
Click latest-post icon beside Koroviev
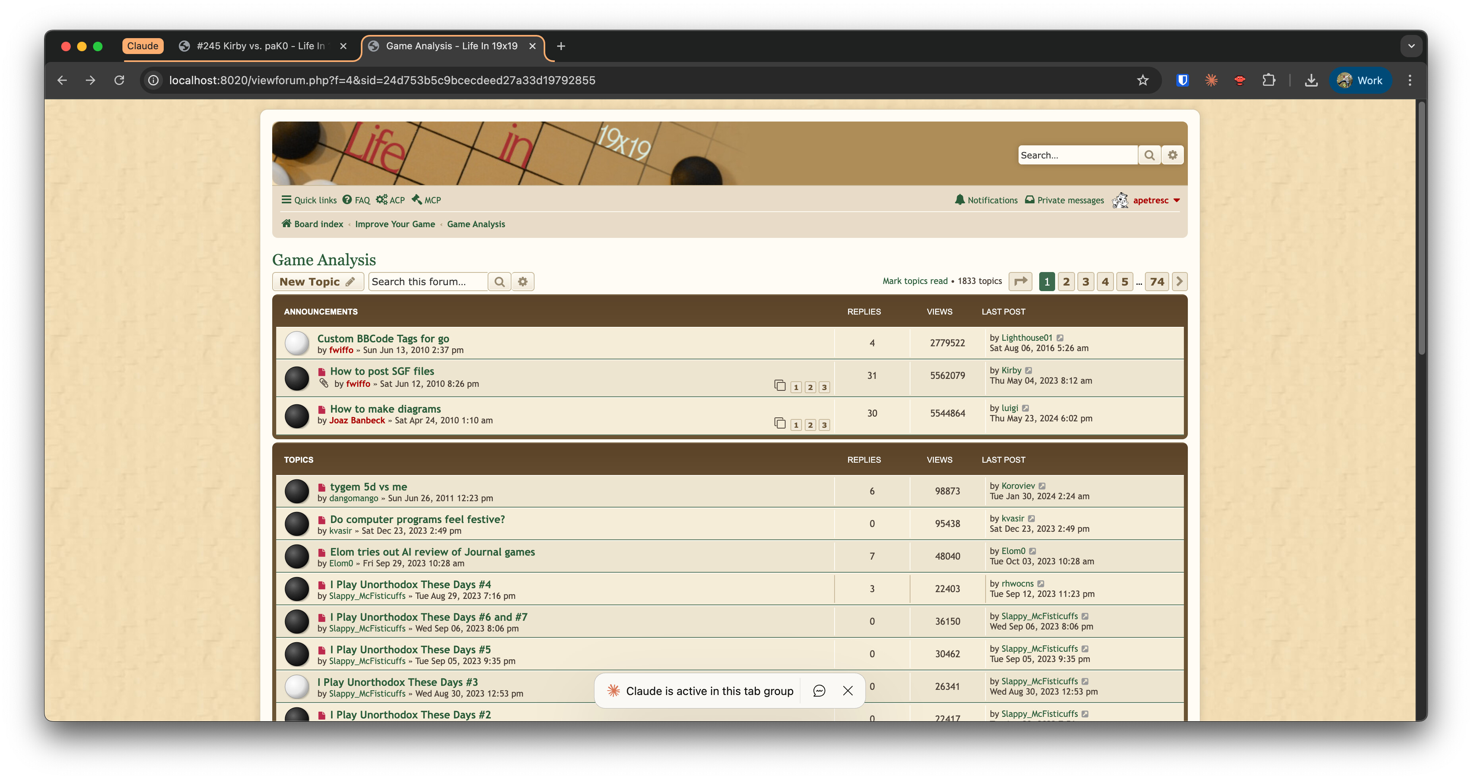coord(1042,486)
